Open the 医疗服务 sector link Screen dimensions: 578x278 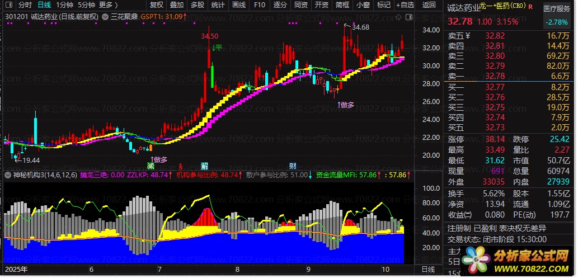click(x=556, y=9)
